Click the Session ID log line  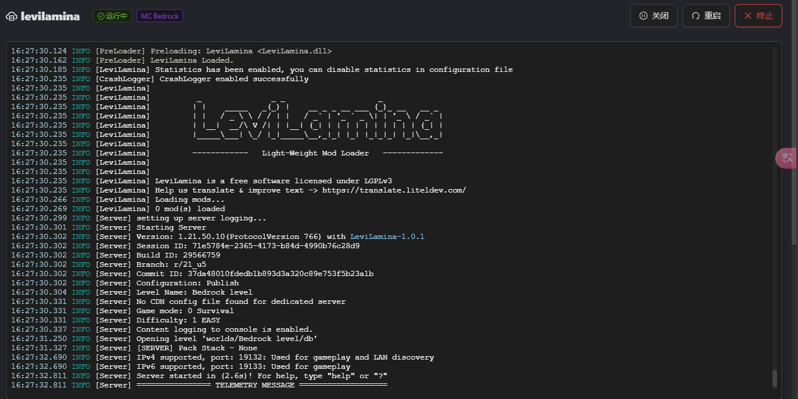point(185,246)
